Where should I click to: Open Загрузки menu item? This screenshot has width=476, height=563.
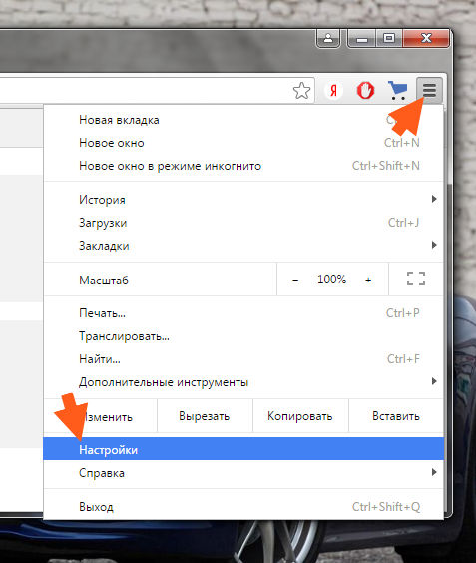pos(243,223)
